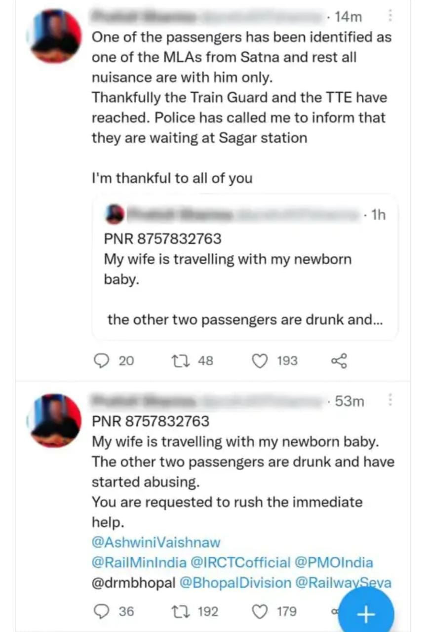Open the @RailMinIndia mention
The image size is (429, 632).
[139, 562]
